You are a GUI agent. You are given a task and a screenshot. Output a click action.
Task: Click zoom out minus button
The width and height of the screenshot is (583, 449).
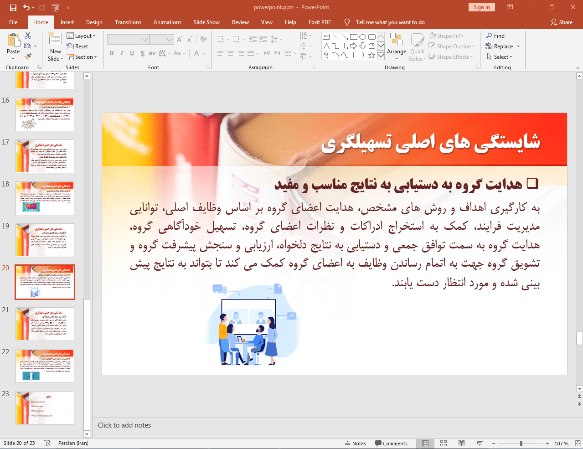click(493, 444)
